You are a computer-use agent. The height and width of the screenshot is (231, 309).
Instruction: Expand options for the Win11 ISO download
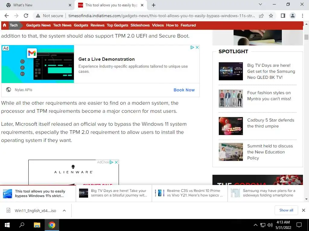[x=64, y=211]
